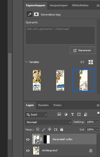Select the first variation thumbnail
Image resolution: width=100 pixels, height=157 pixels.
pyautogui.click(x=37, y=80)
